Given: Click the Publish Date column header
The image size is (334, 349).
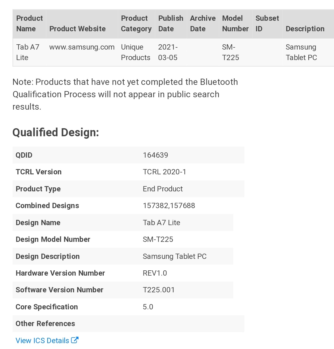Looking at the screenshot, I should pyautogui.click(x=171, y=23).
